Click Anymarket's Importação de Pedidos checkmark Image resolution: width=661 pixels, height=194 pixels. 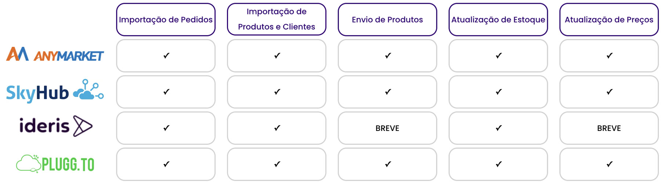[x=166, y=55]
